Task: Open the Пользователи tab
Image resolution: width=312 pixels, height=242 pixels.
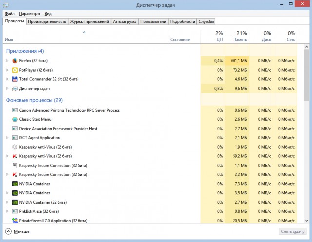Action: tap(153, 21)
